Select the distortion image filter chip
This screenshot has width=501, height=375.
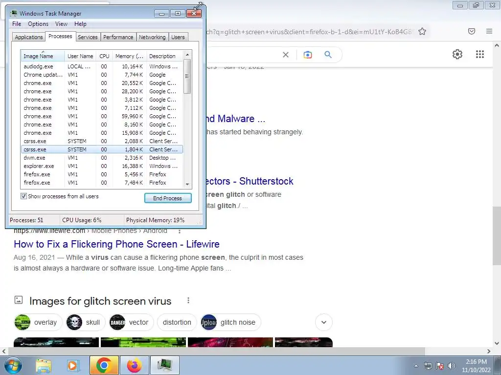pos(177,322)
